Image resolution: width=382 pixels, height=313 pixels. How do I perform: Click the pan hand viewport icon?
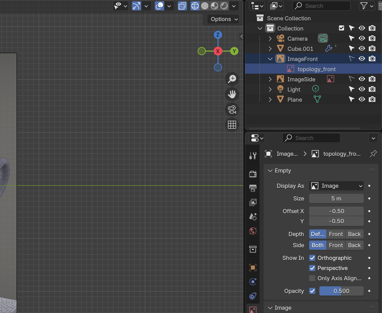(x=232, y=94)
